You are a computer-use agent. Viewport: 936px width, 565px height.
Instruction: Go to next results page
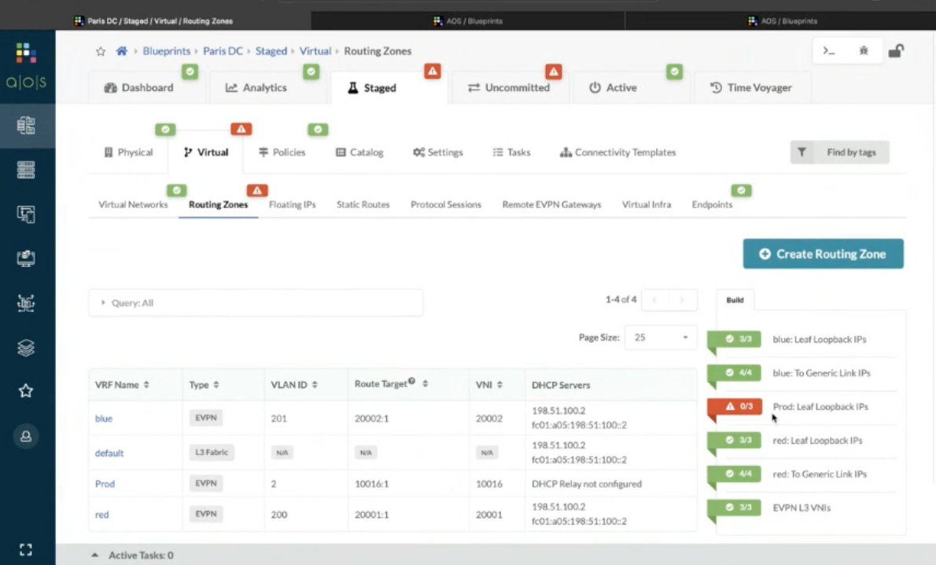click(x=683, y=299)
